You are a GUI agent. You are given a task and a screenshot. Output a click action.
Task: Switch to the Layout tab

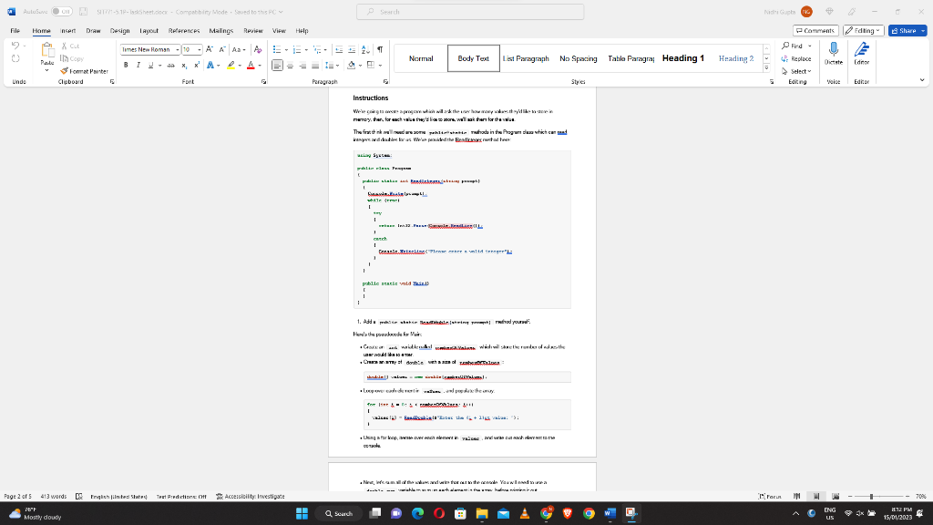149,30
